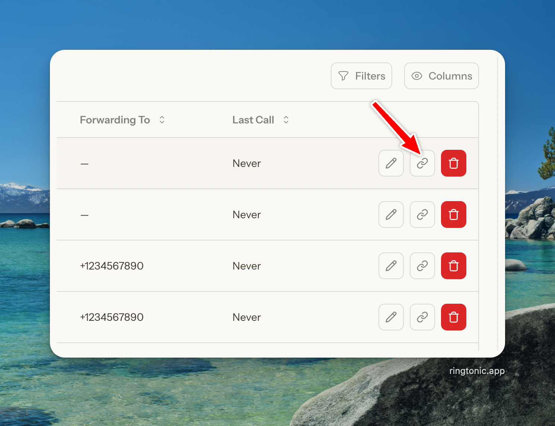This screenshot has height=426, width=555.
Task: Click the edit pencil icon in first row
Action: coord(391,163)
